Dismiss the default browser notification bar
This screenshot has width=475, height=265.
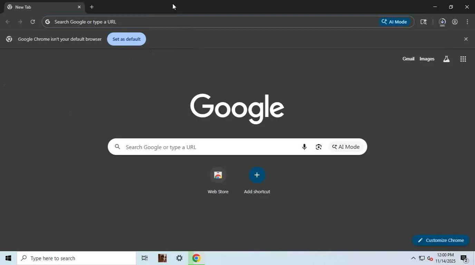point(466,39)
